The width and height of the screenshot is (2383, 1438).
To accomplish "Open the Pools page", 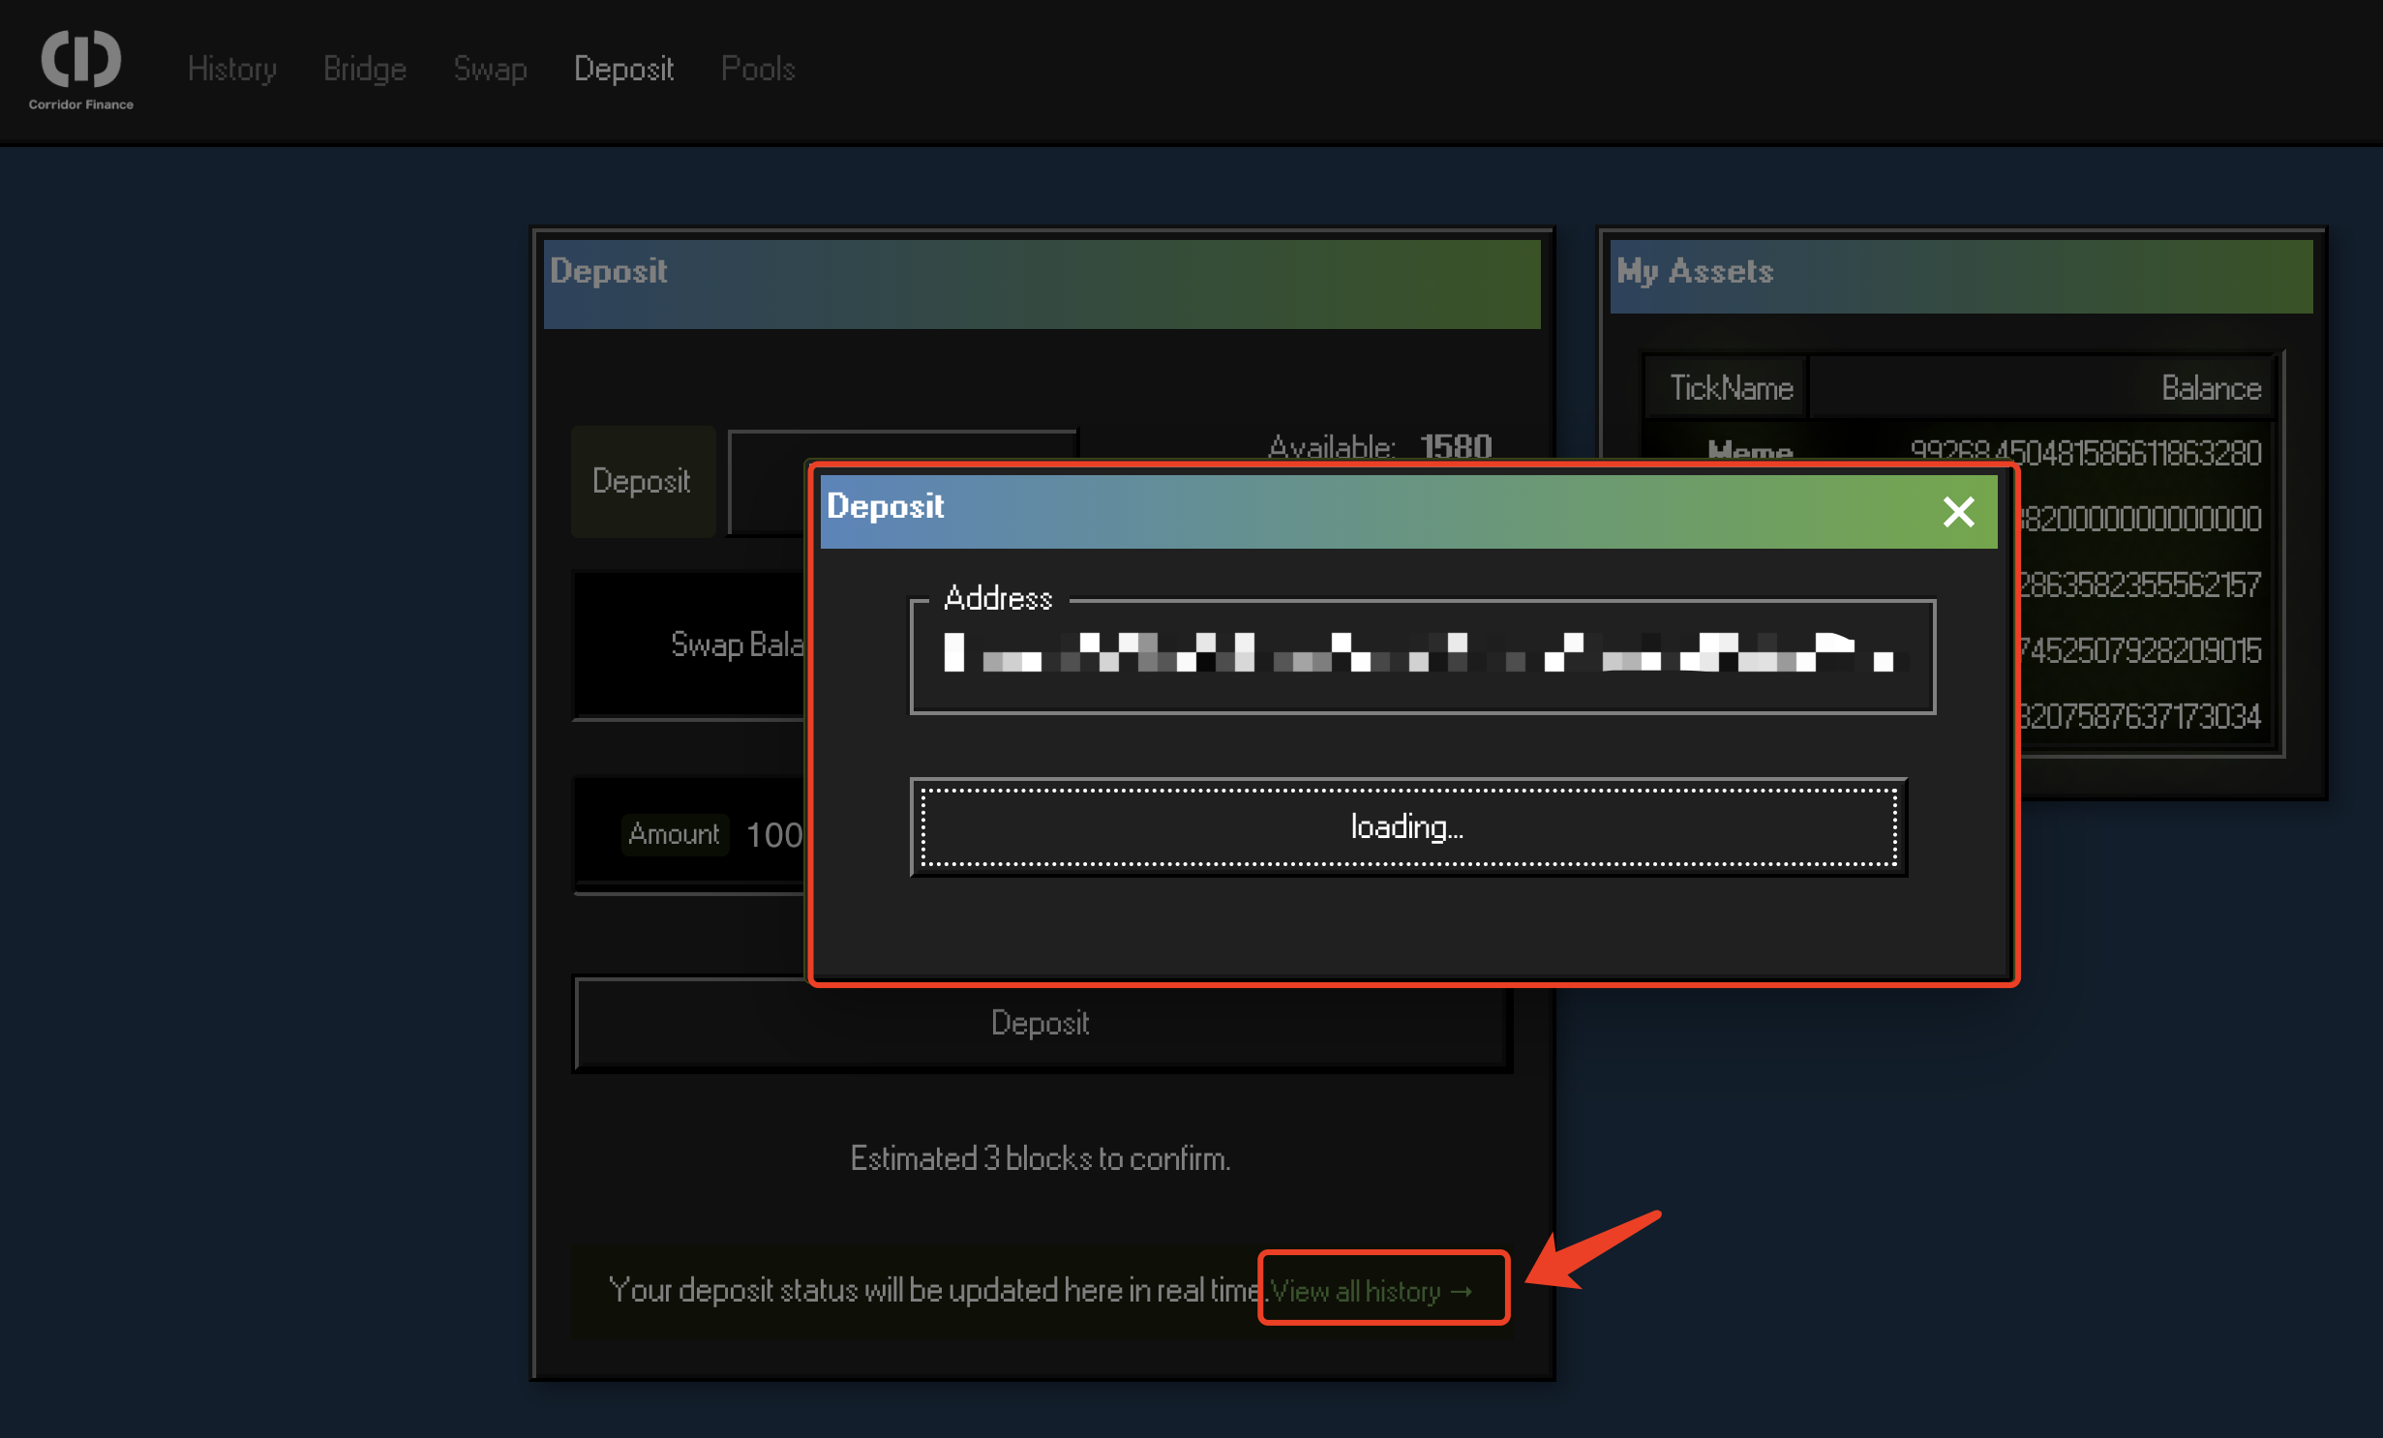I will click(758, 69).
